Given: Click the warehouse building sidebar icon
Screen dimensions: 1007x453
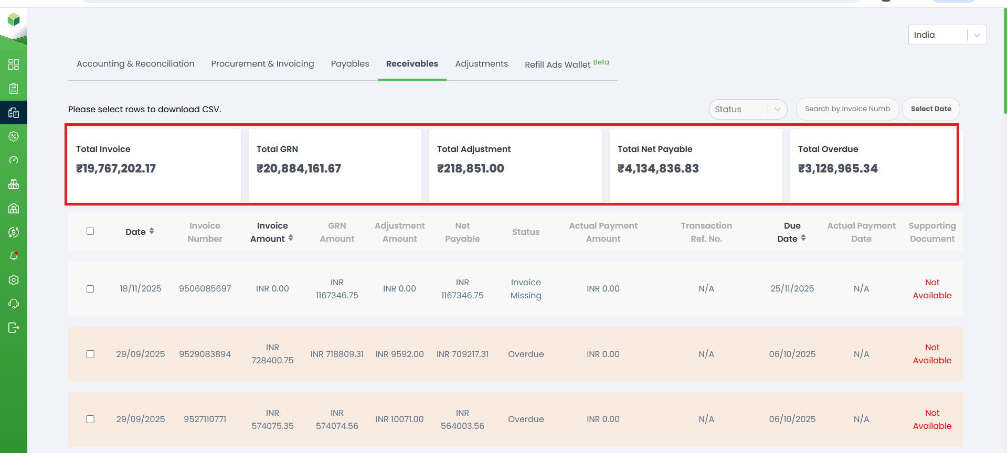Looking at the screenshot, I should click(14, 208).
